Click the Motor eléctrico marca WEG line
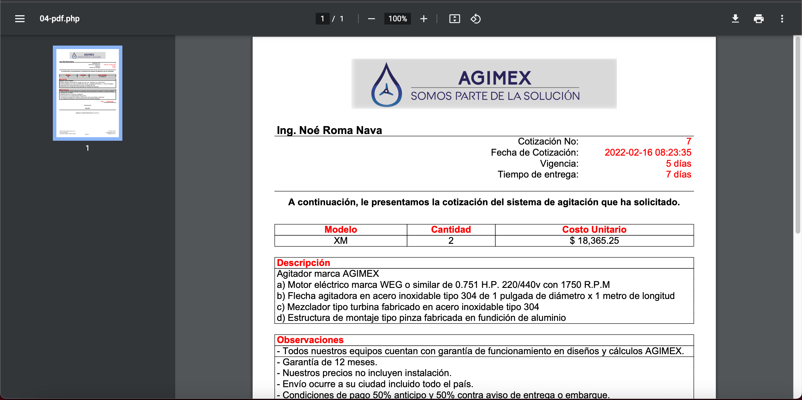Screen dimensions: 802x400 443,284
